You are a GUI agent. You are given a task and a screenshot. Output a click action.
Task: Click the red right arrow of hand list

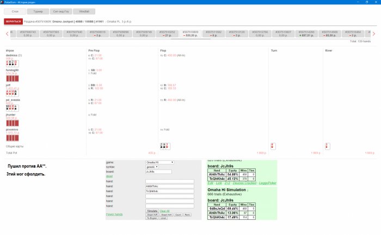(374, 34)
